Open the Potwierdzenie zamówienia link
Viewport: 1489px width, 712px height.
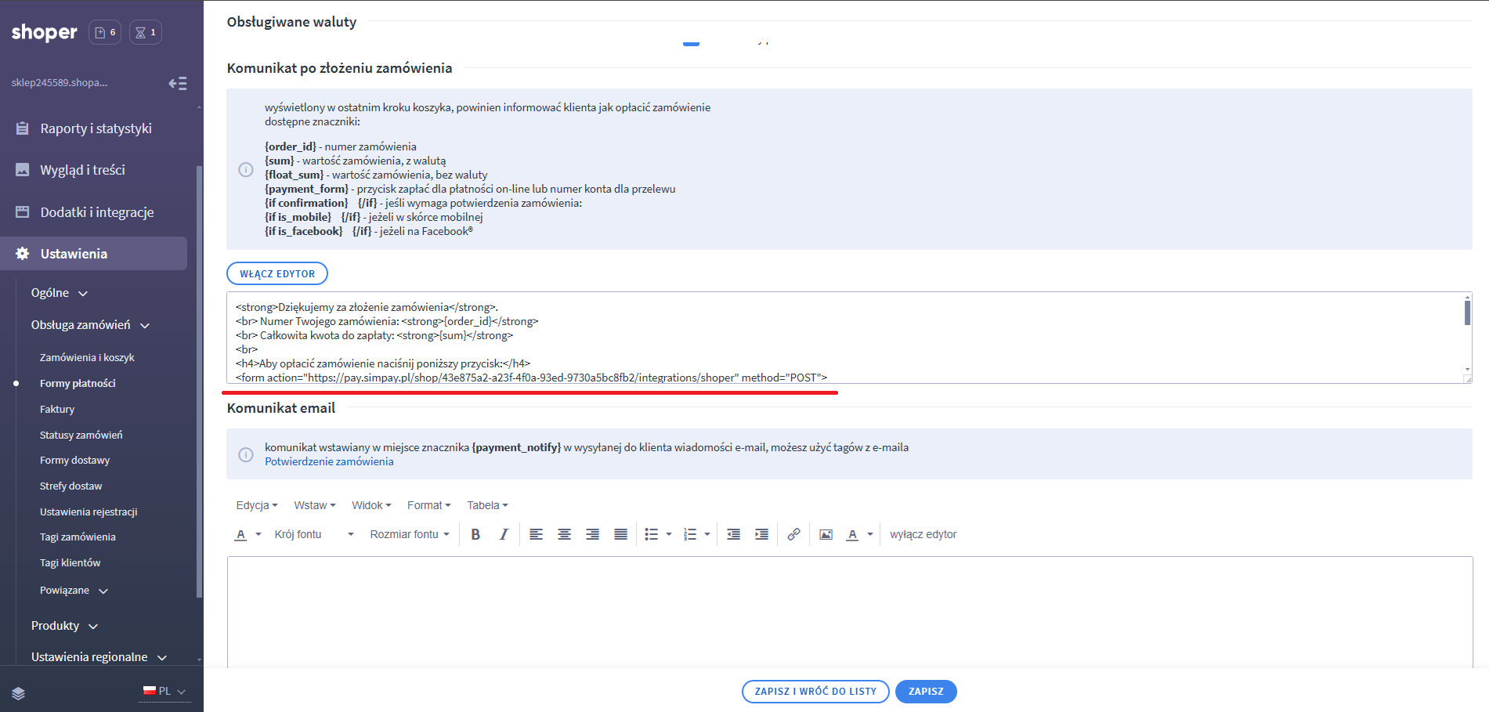tap(329, 461)
